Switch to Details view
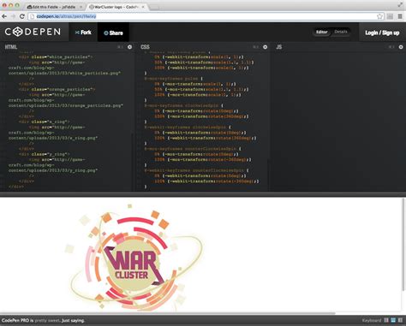The width and height of the screenshot is (406, 326). 341,32
